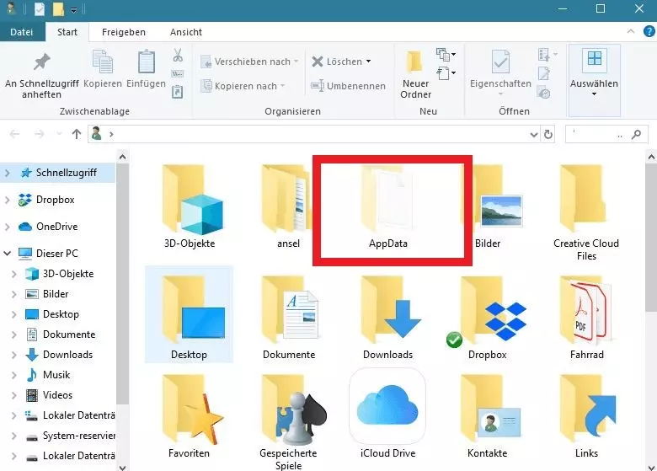The image size is (657, 471).
Task: Open the recent locations dropdown arrow
Action: pyautogui.click(x=59, y=134)
